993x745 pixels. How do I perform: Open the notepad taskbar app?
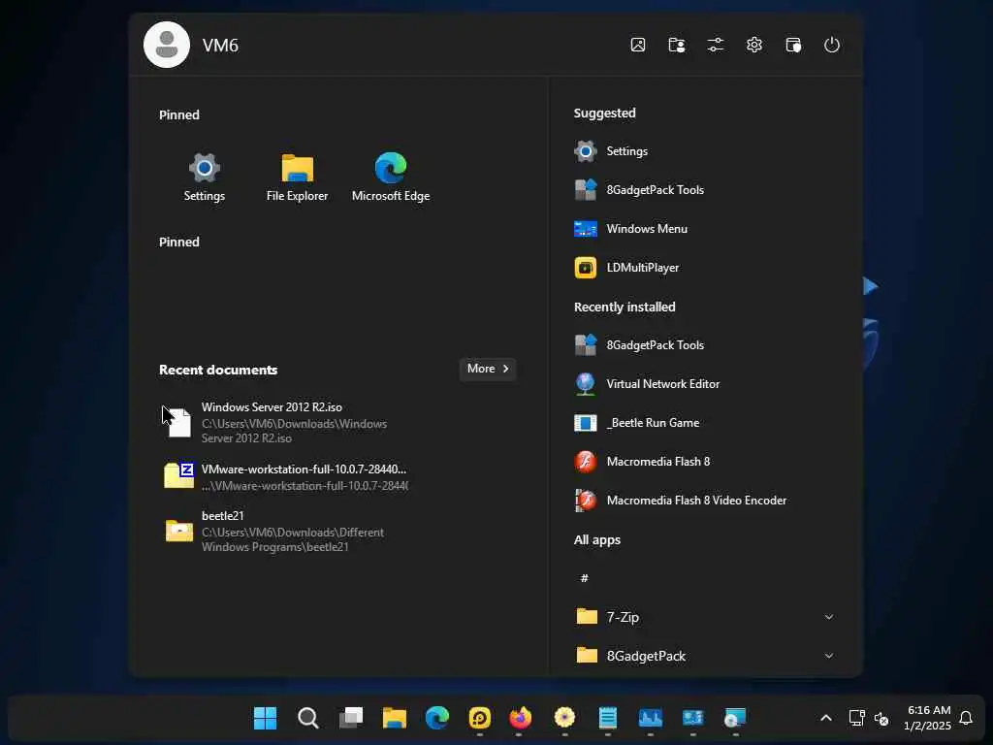pos(607,718)
